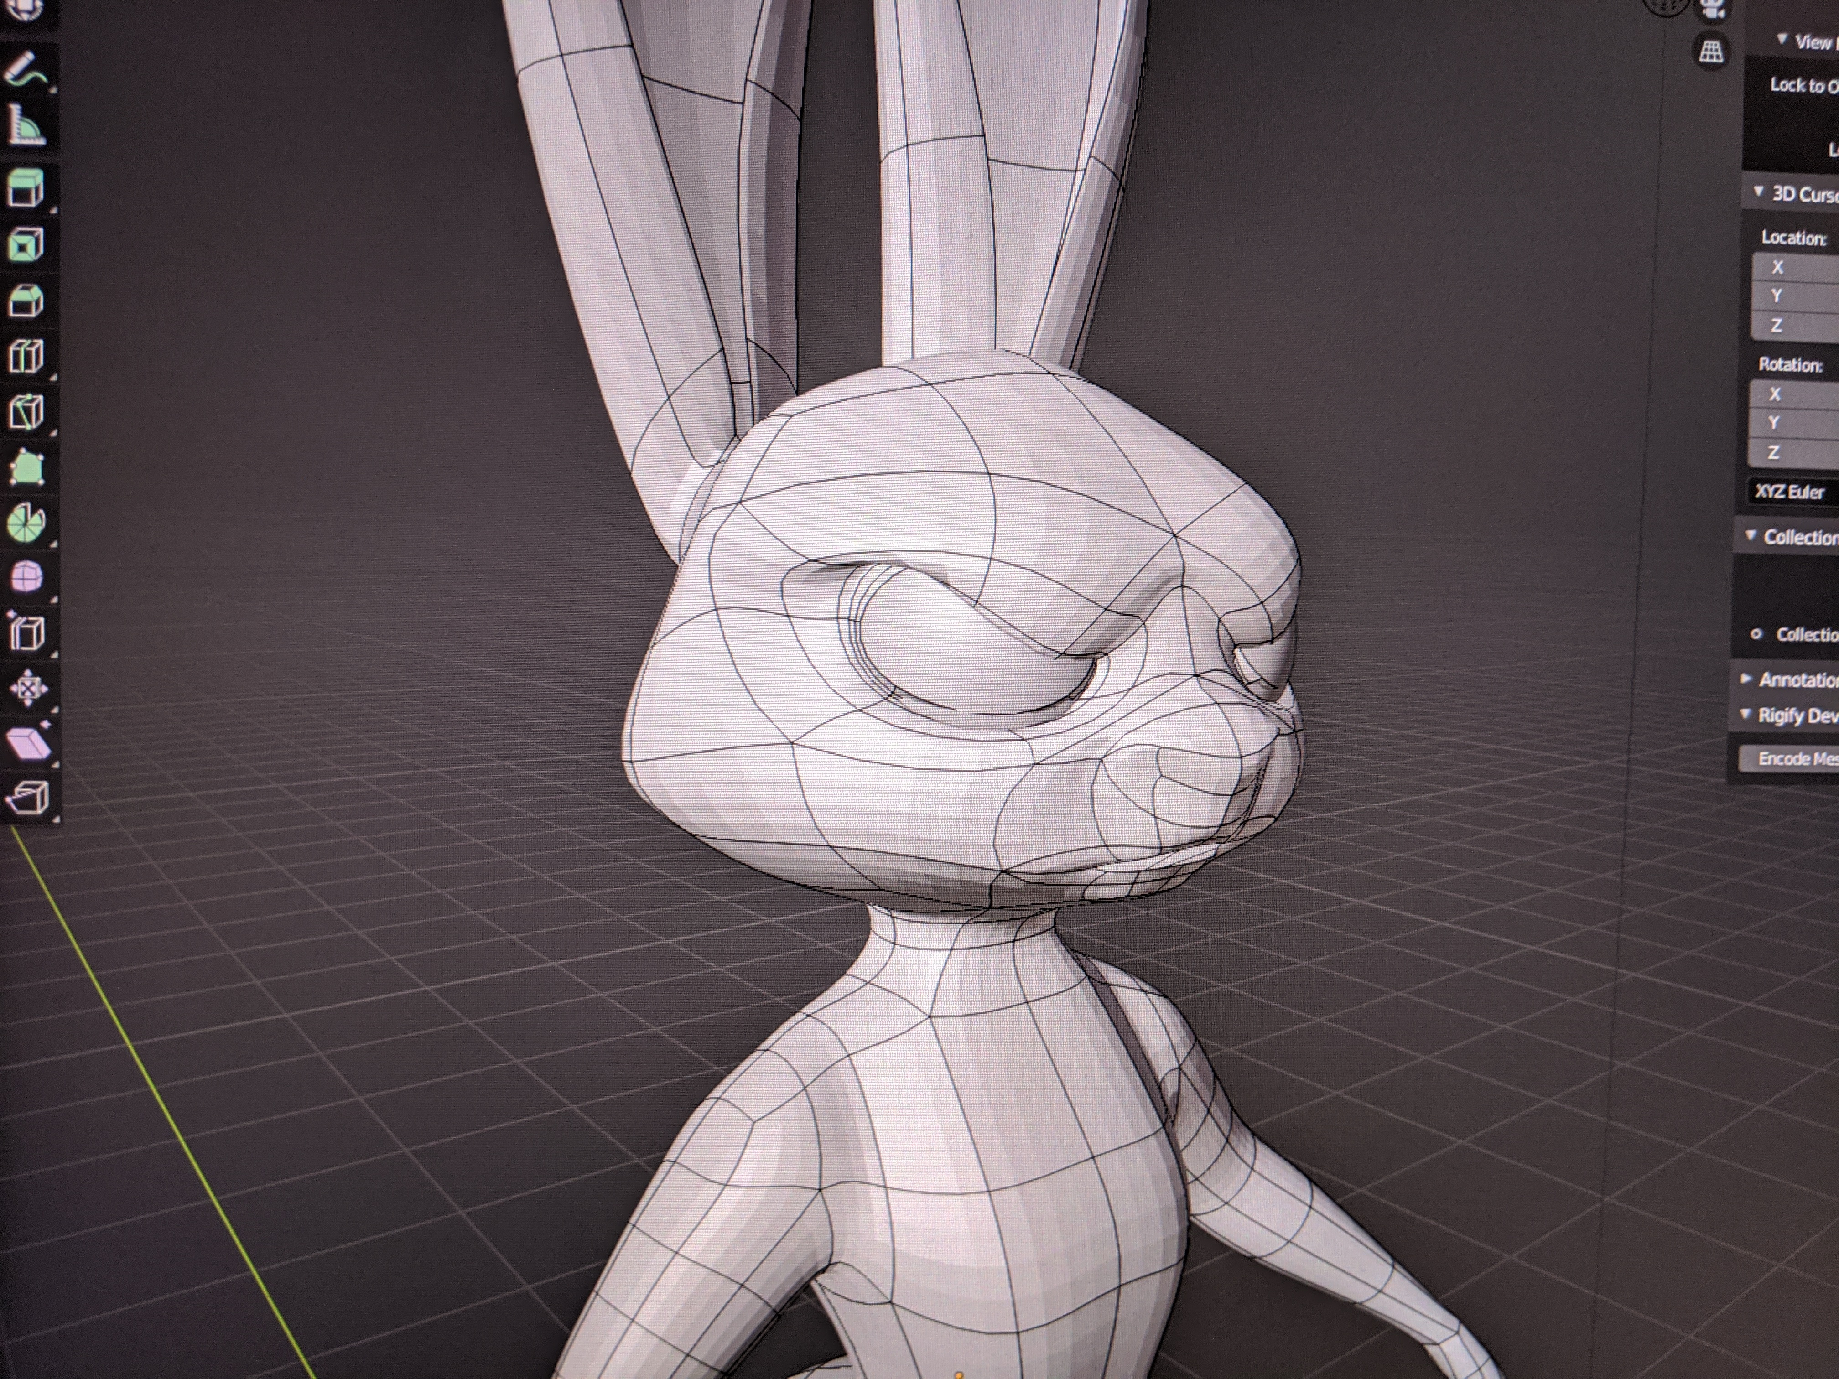Click the Location X value field

pos(1800,268)
